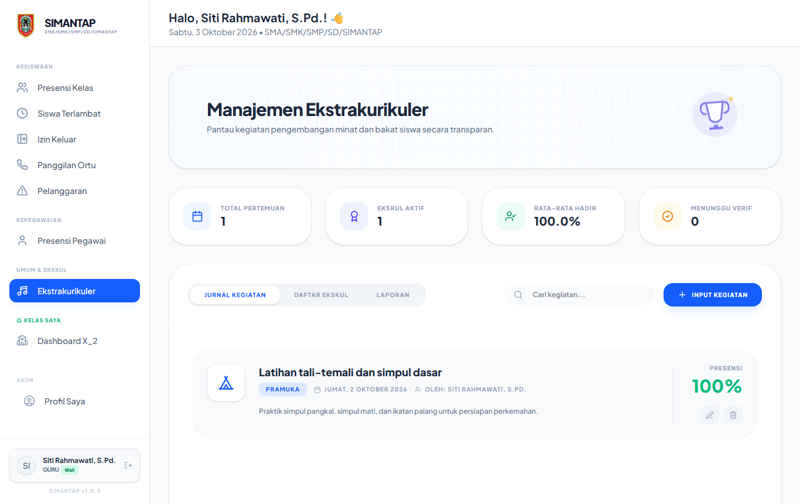Screen dimensions: 800x504
Task: Click the Izin Keluar door icon
Action: tap(22, 139)
